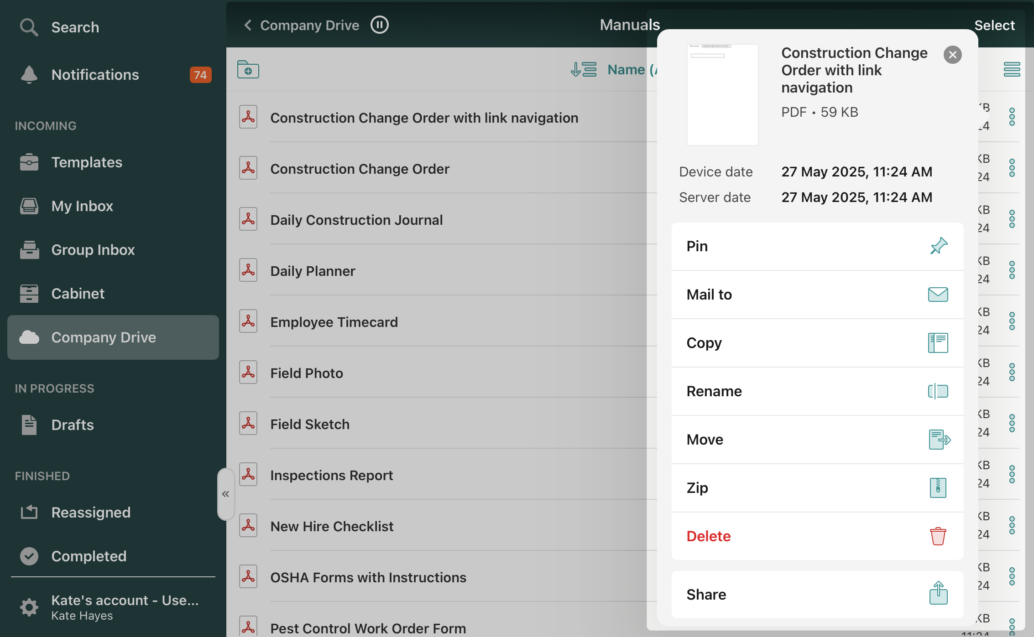This screenshot has width=1034, height=637.
Task: Close the file details popup
Action: pyautogui.click(x=952, y=55)
